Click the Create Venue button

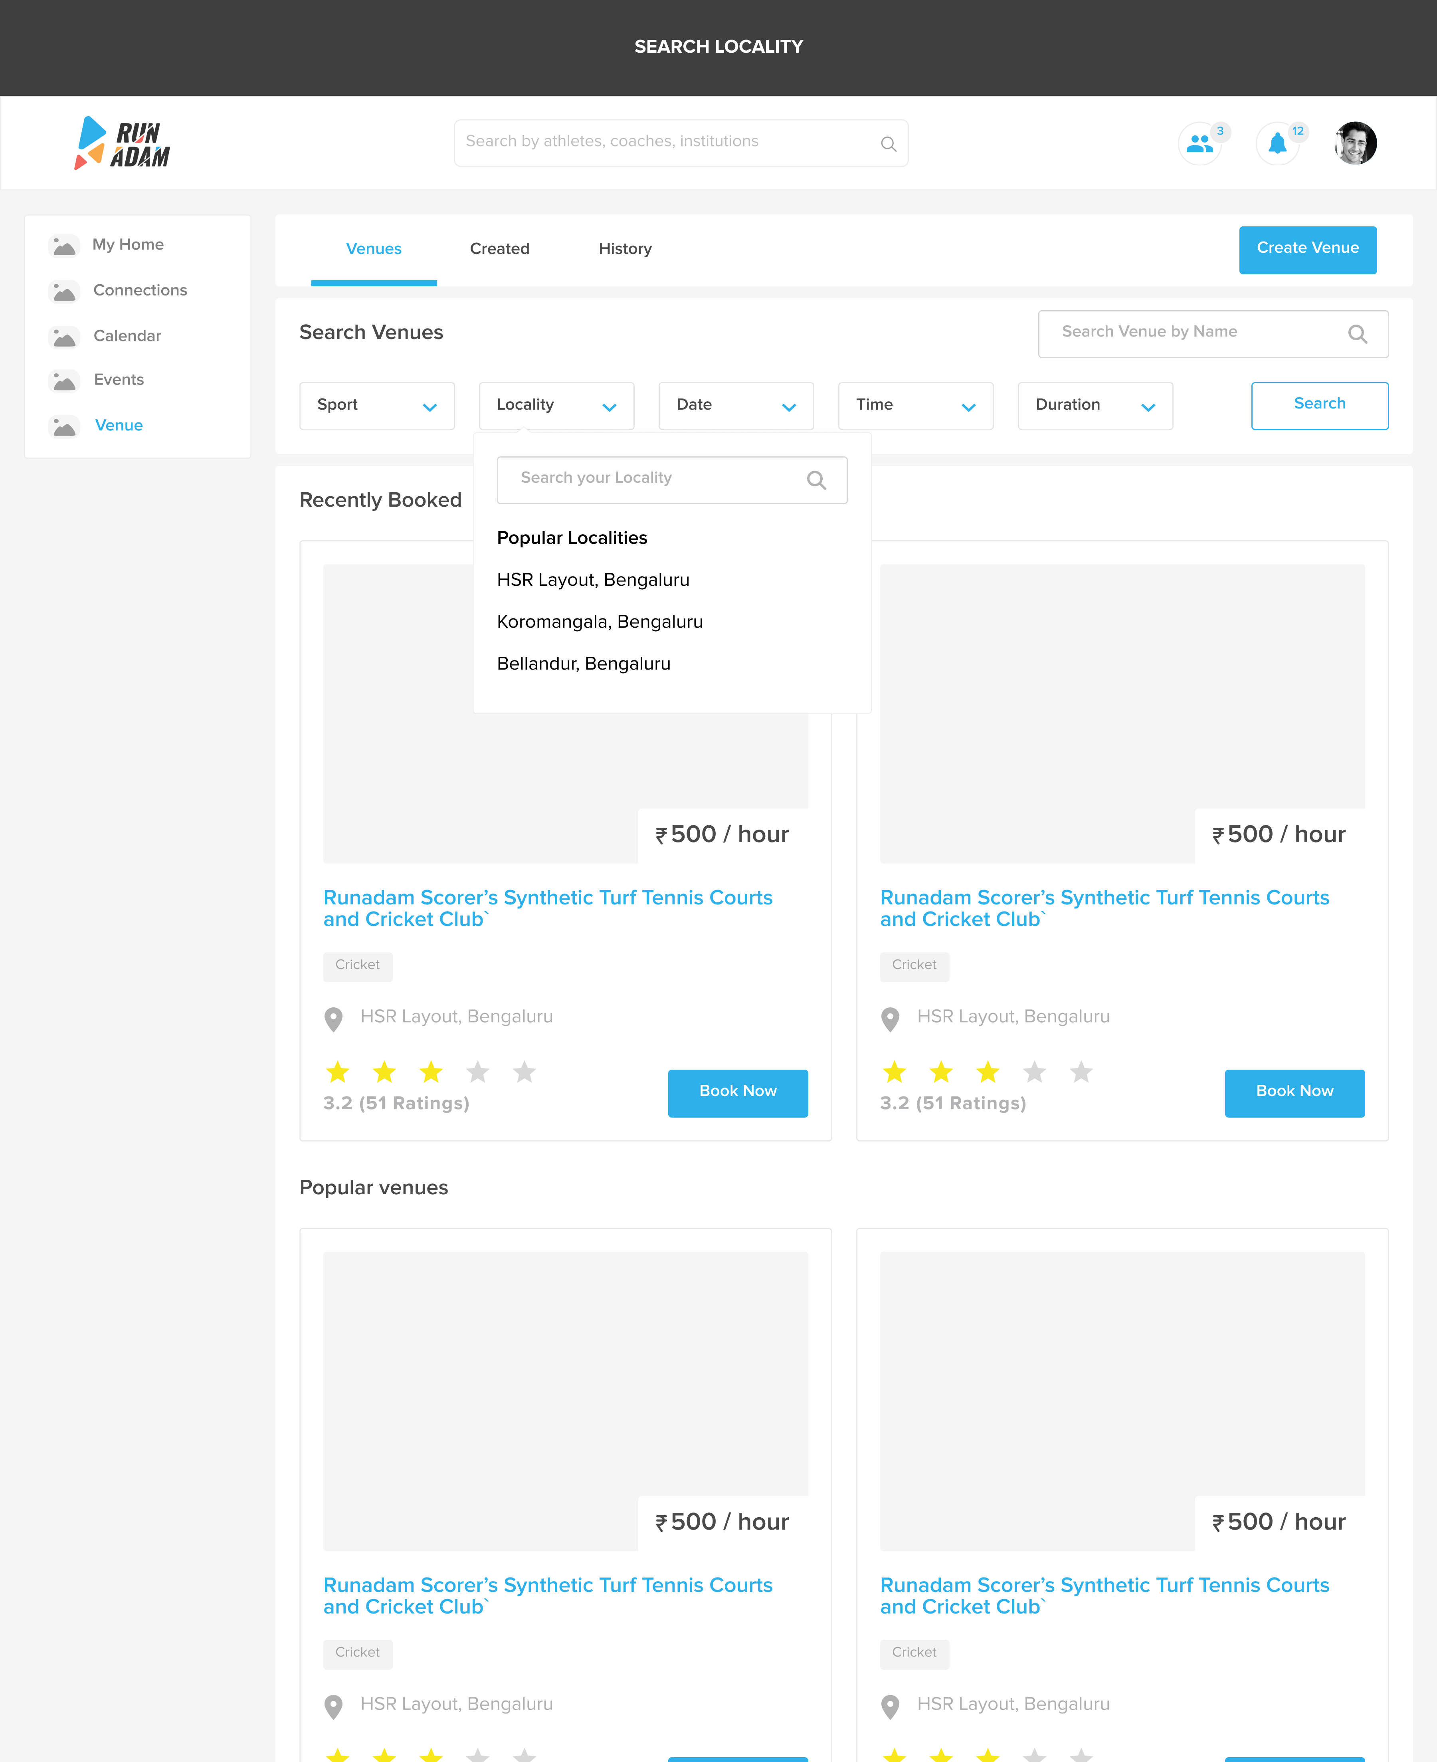click(x=1307, y=249)
